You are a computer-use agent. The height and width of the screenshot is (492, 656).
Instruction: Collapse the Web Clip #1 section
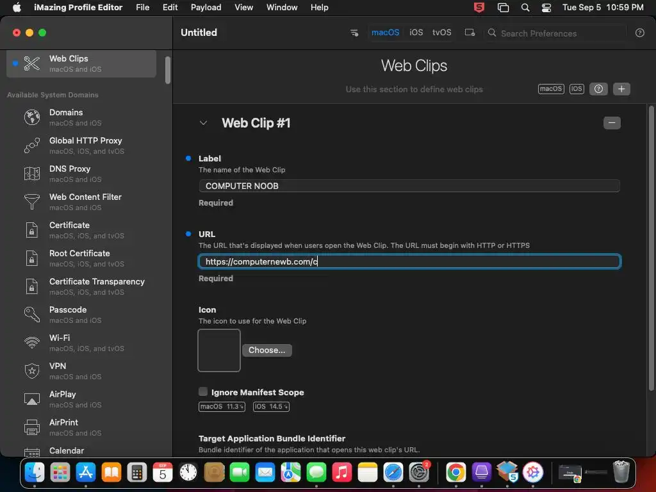click(x=203, y=123)
